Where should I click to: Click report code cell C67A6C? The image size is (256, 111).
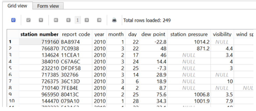click(x=76, y=61)
